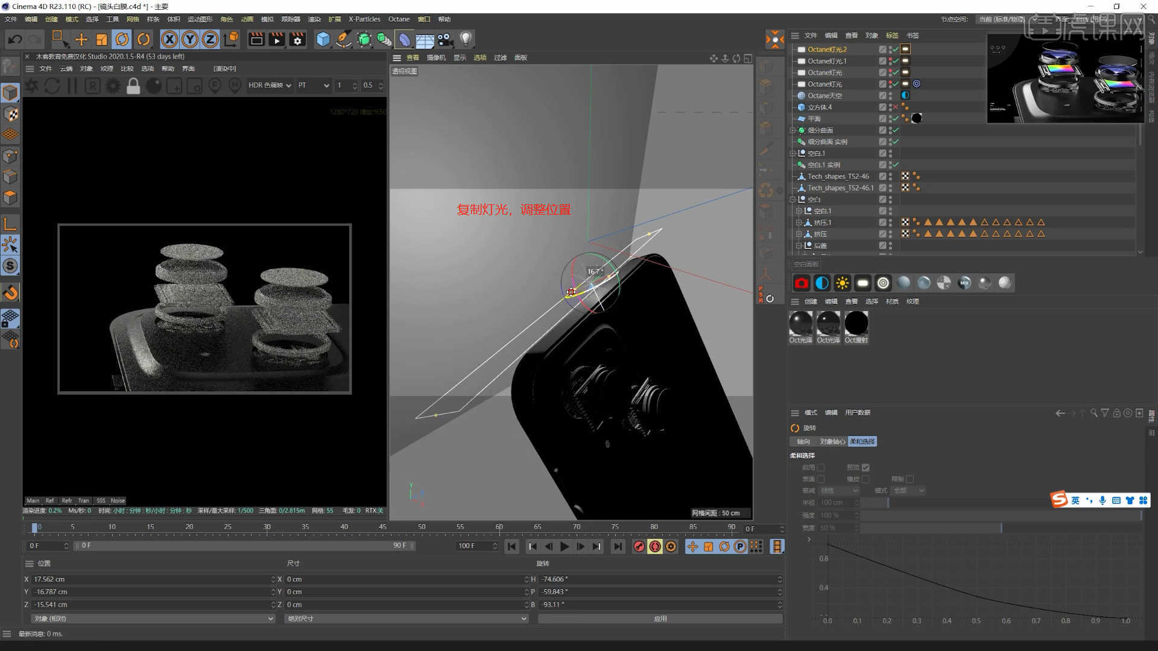Switch to the 柔和选择 tab in attributes
The height and width of the screenshot is (651, 1158).
pyautogui.click(x=862, y=441)
